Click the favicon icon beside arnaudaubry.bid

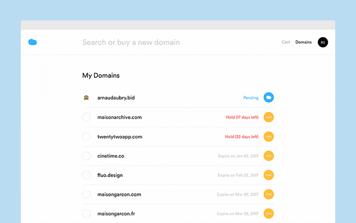coord(86,98)
